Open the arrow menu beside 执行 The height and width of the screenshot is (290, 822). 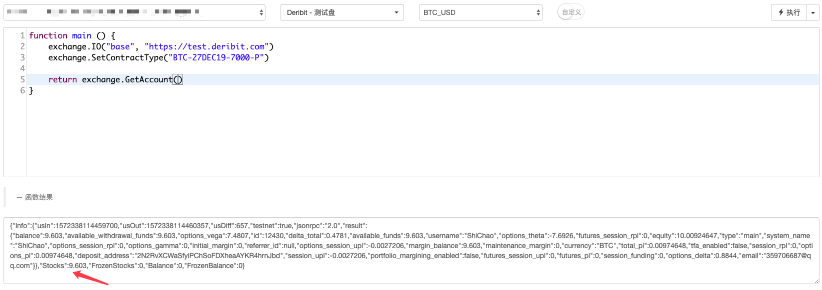tap(813, 12)
